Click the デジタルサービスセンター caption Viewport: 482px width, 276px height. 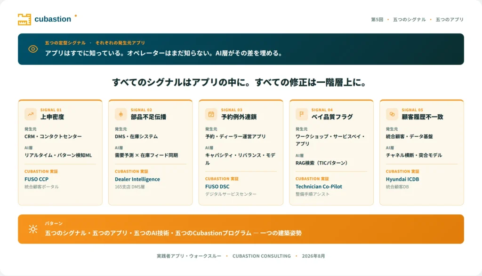coord(231,194)
